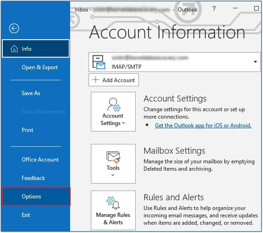
Task: Select the Feedback menu entry
Action: (33, 178)
